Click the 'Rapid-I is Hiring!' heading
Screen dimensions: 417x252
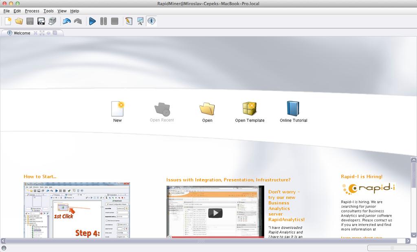pyautogui.click(x=362, y=177)
